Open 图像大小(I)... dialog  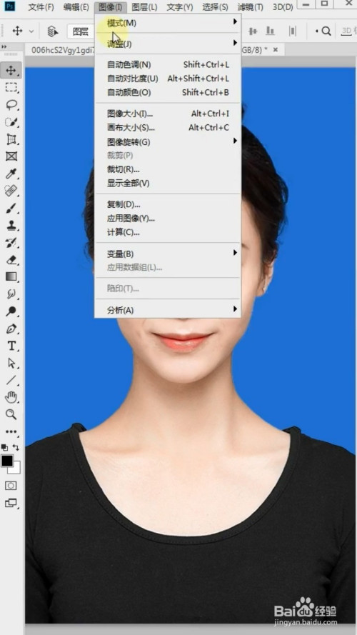168,114
